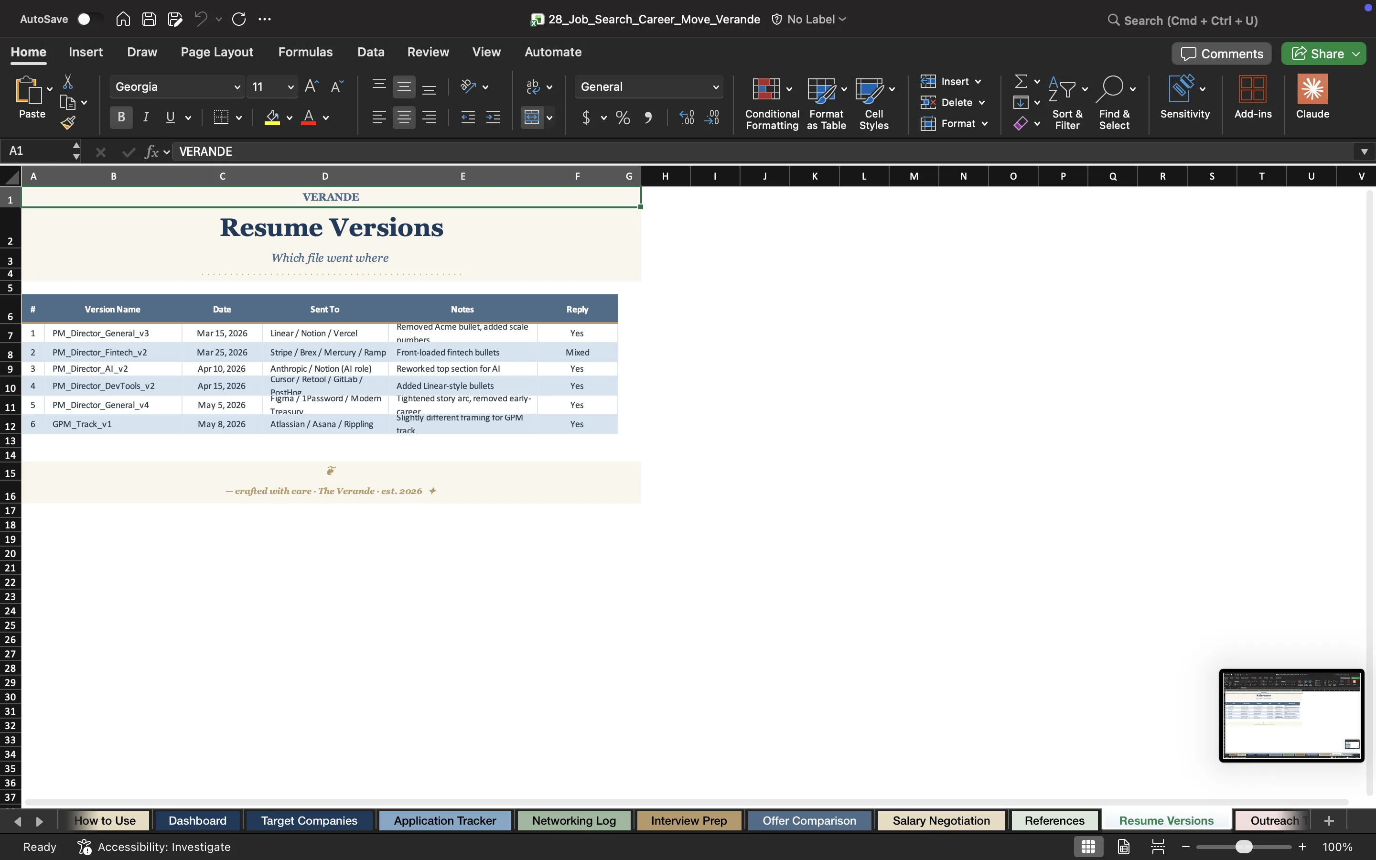Image resolution: width=1376 pixels, height=860 pixels.
Task: Click the Merge and Center icon
Action: pyautogui.click(x=532, y=118)
